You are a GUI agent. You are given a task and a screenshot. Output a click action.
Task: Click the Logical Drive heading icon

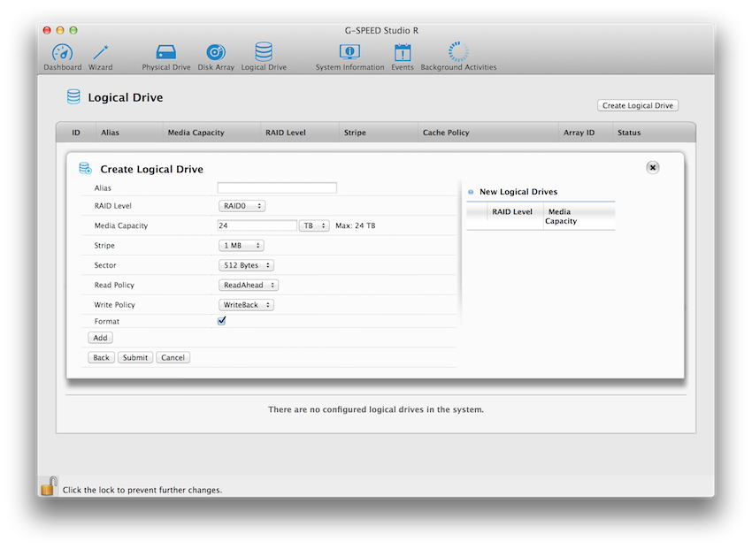[x=73, y=96]
